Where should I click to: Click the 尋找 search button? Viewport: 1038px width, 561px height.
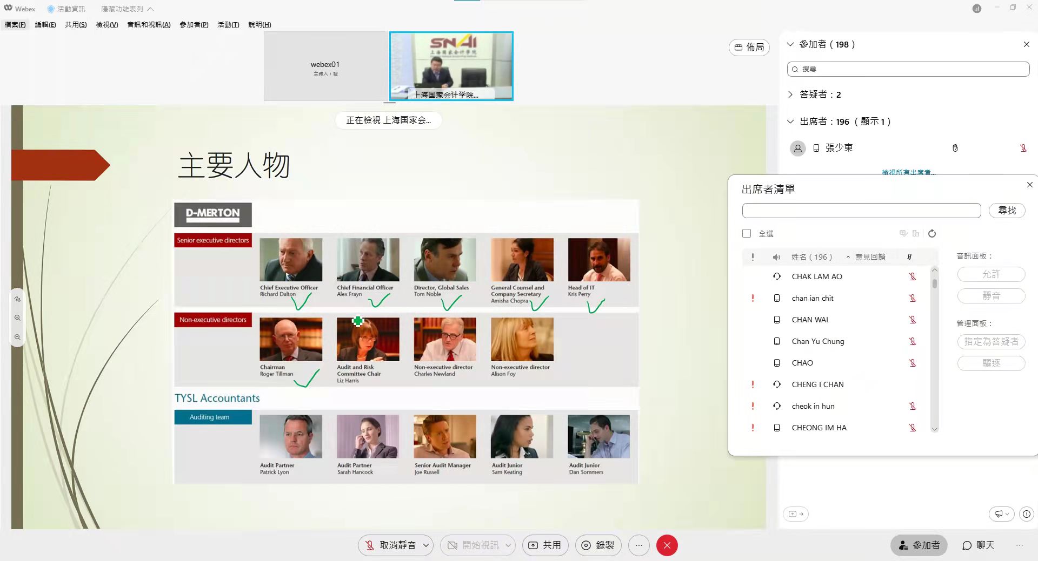(x=1007, y=211)
